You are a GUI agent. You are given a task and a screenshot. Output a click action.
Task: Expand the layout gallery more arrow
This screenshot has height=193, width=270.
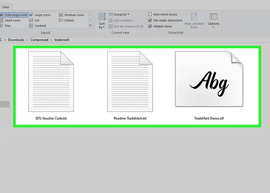[90, 26]
